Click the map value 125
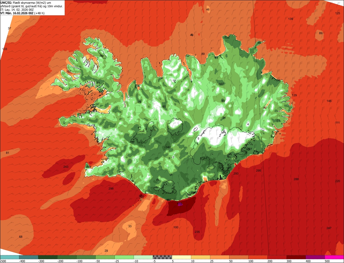 (x=338, y=13)
